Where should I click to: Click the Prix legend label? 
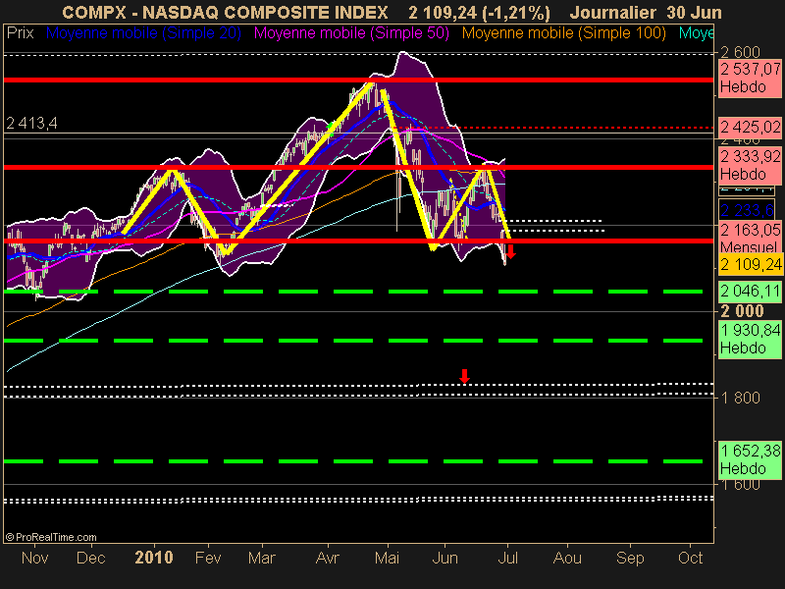20,33
